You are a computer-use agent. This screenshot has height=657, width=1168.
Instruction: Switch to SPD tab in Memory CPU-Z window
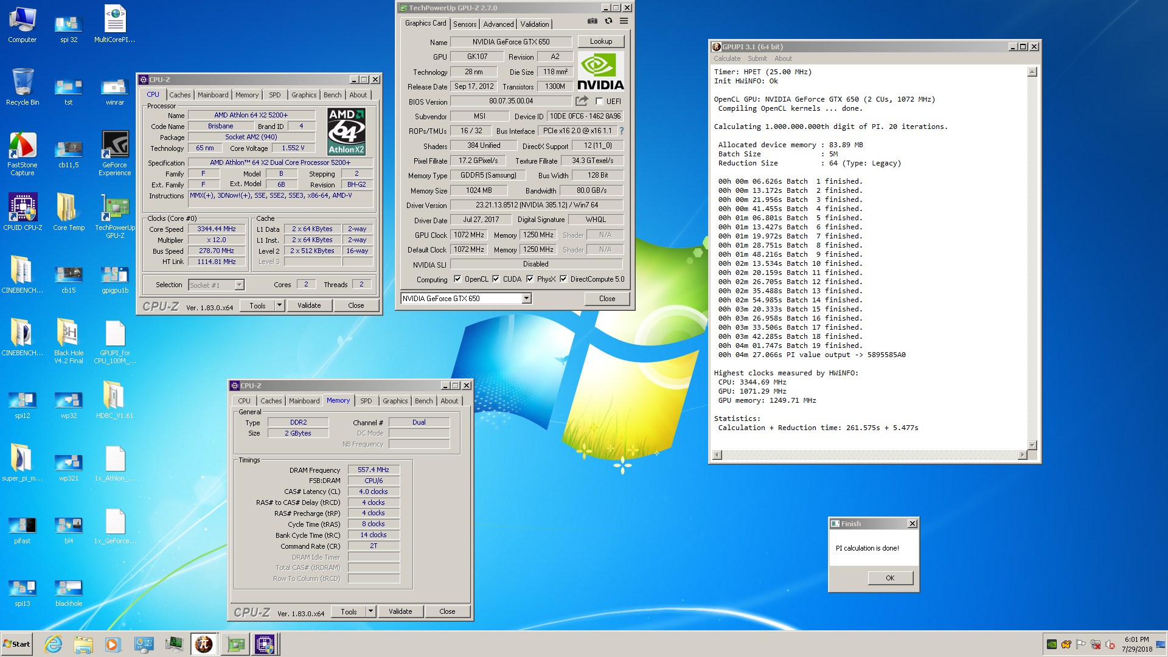tap(366, 401)
